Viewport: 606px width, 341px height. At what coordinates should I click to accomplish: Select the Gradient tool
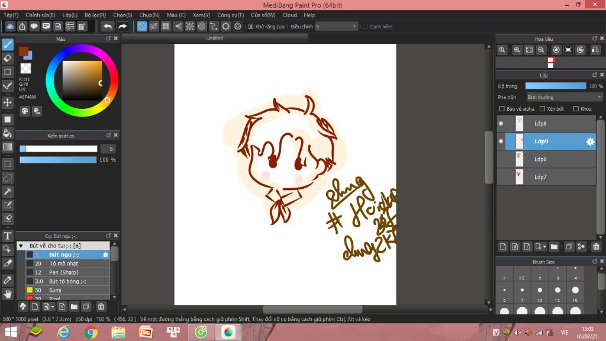coord(7,147)
